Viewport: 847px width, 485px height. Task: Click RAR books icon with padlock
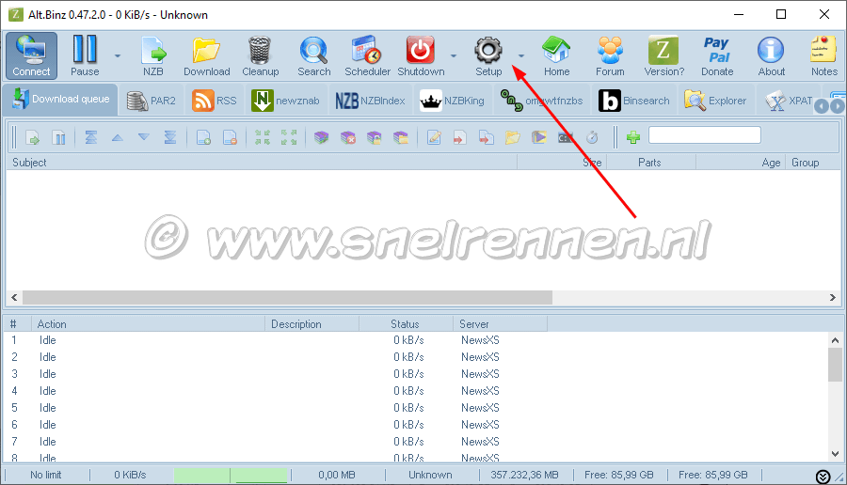pos(375,137)
